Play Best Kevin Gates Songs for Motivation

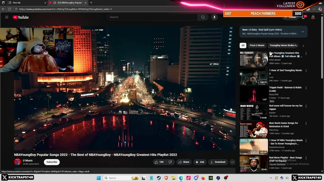click(x=283, y=125)
